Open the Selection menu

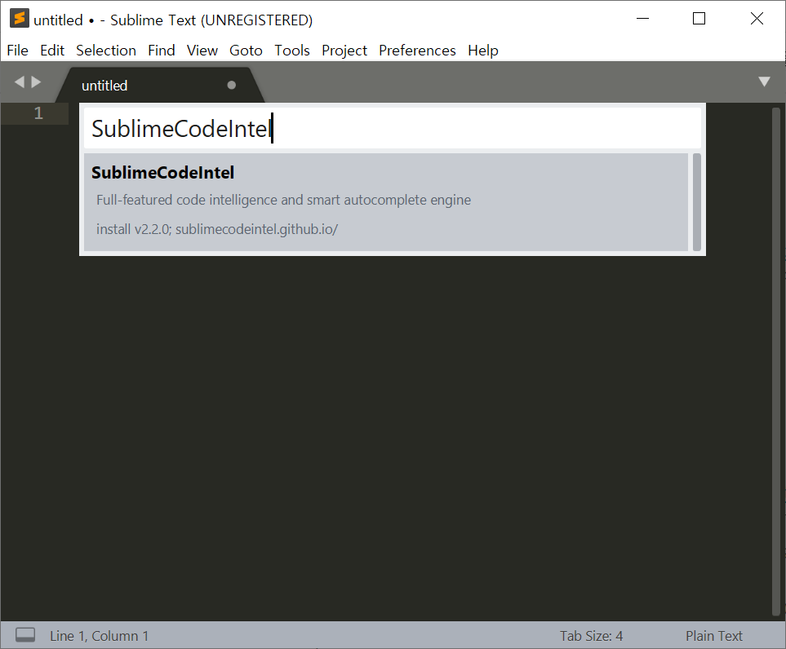point(106,51)
